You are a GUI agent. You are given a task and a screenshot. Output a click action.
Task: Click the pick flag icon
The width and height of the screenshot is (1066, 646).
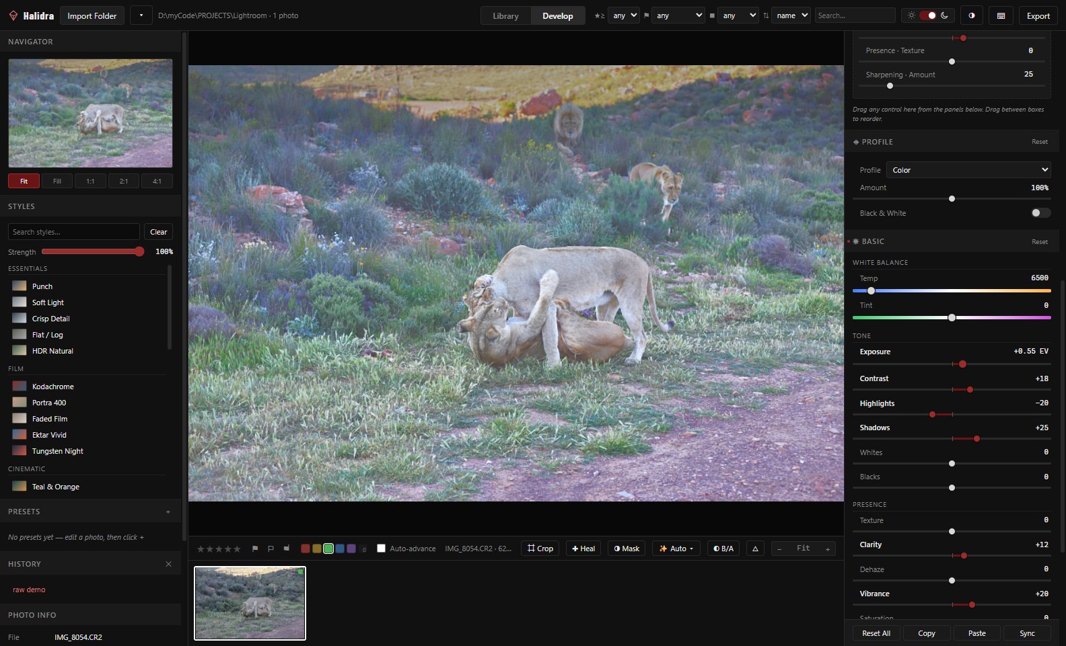255,549
